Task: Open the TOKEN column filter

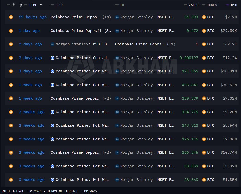Action: 204,5
